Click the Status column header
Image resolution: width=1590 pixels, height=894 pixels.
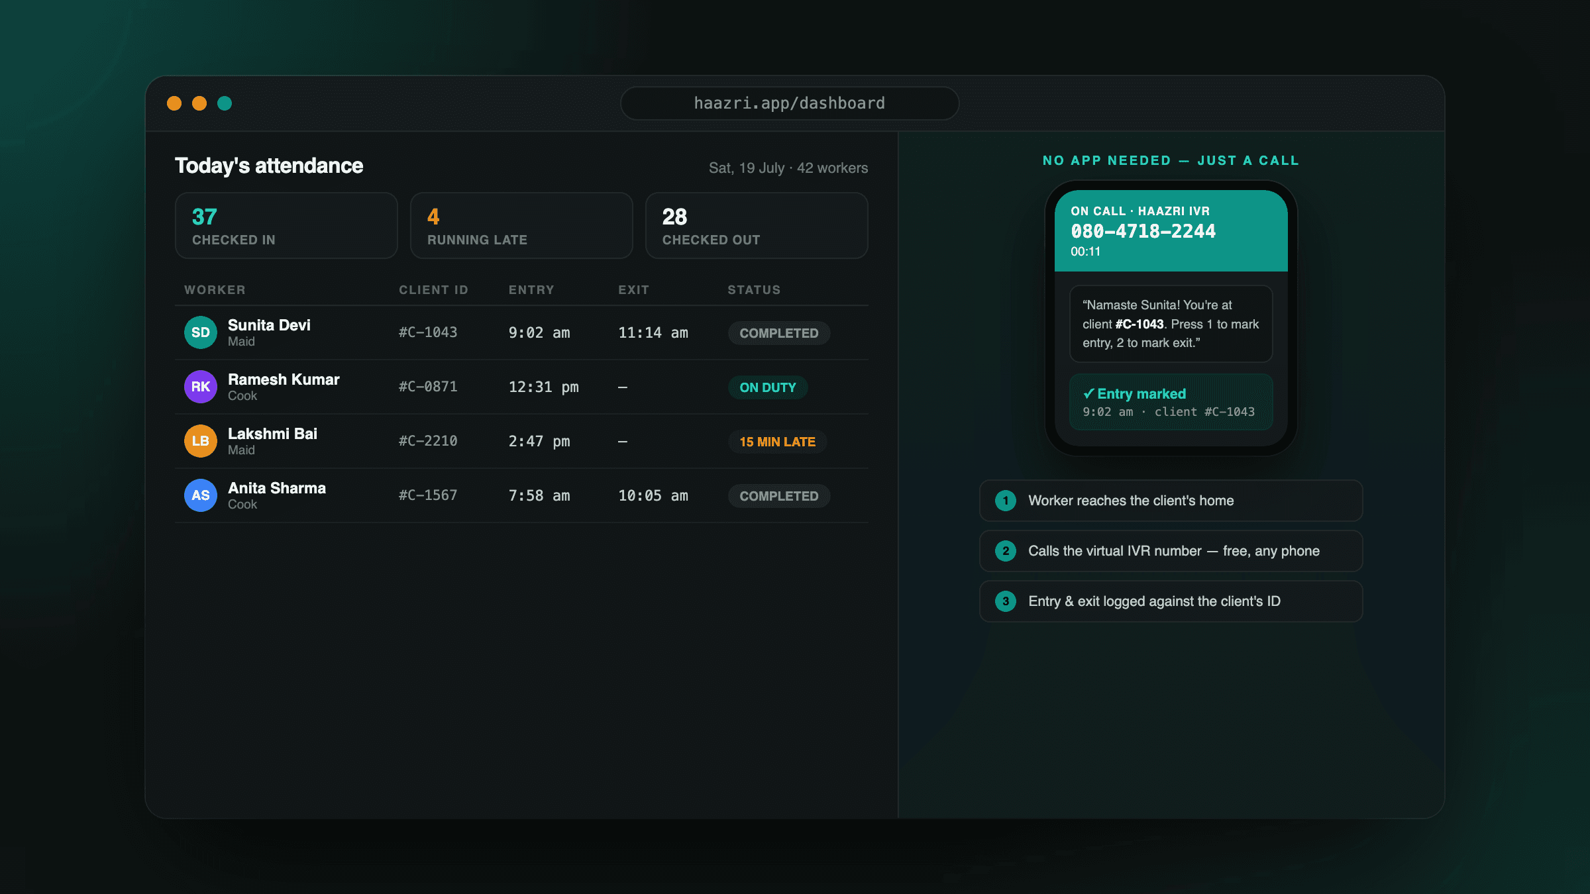754,290
